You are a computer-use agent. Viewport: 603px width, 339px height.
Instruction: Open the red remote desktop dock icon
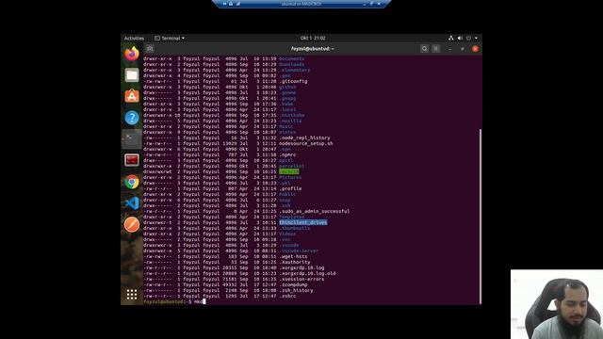(132, 160)
